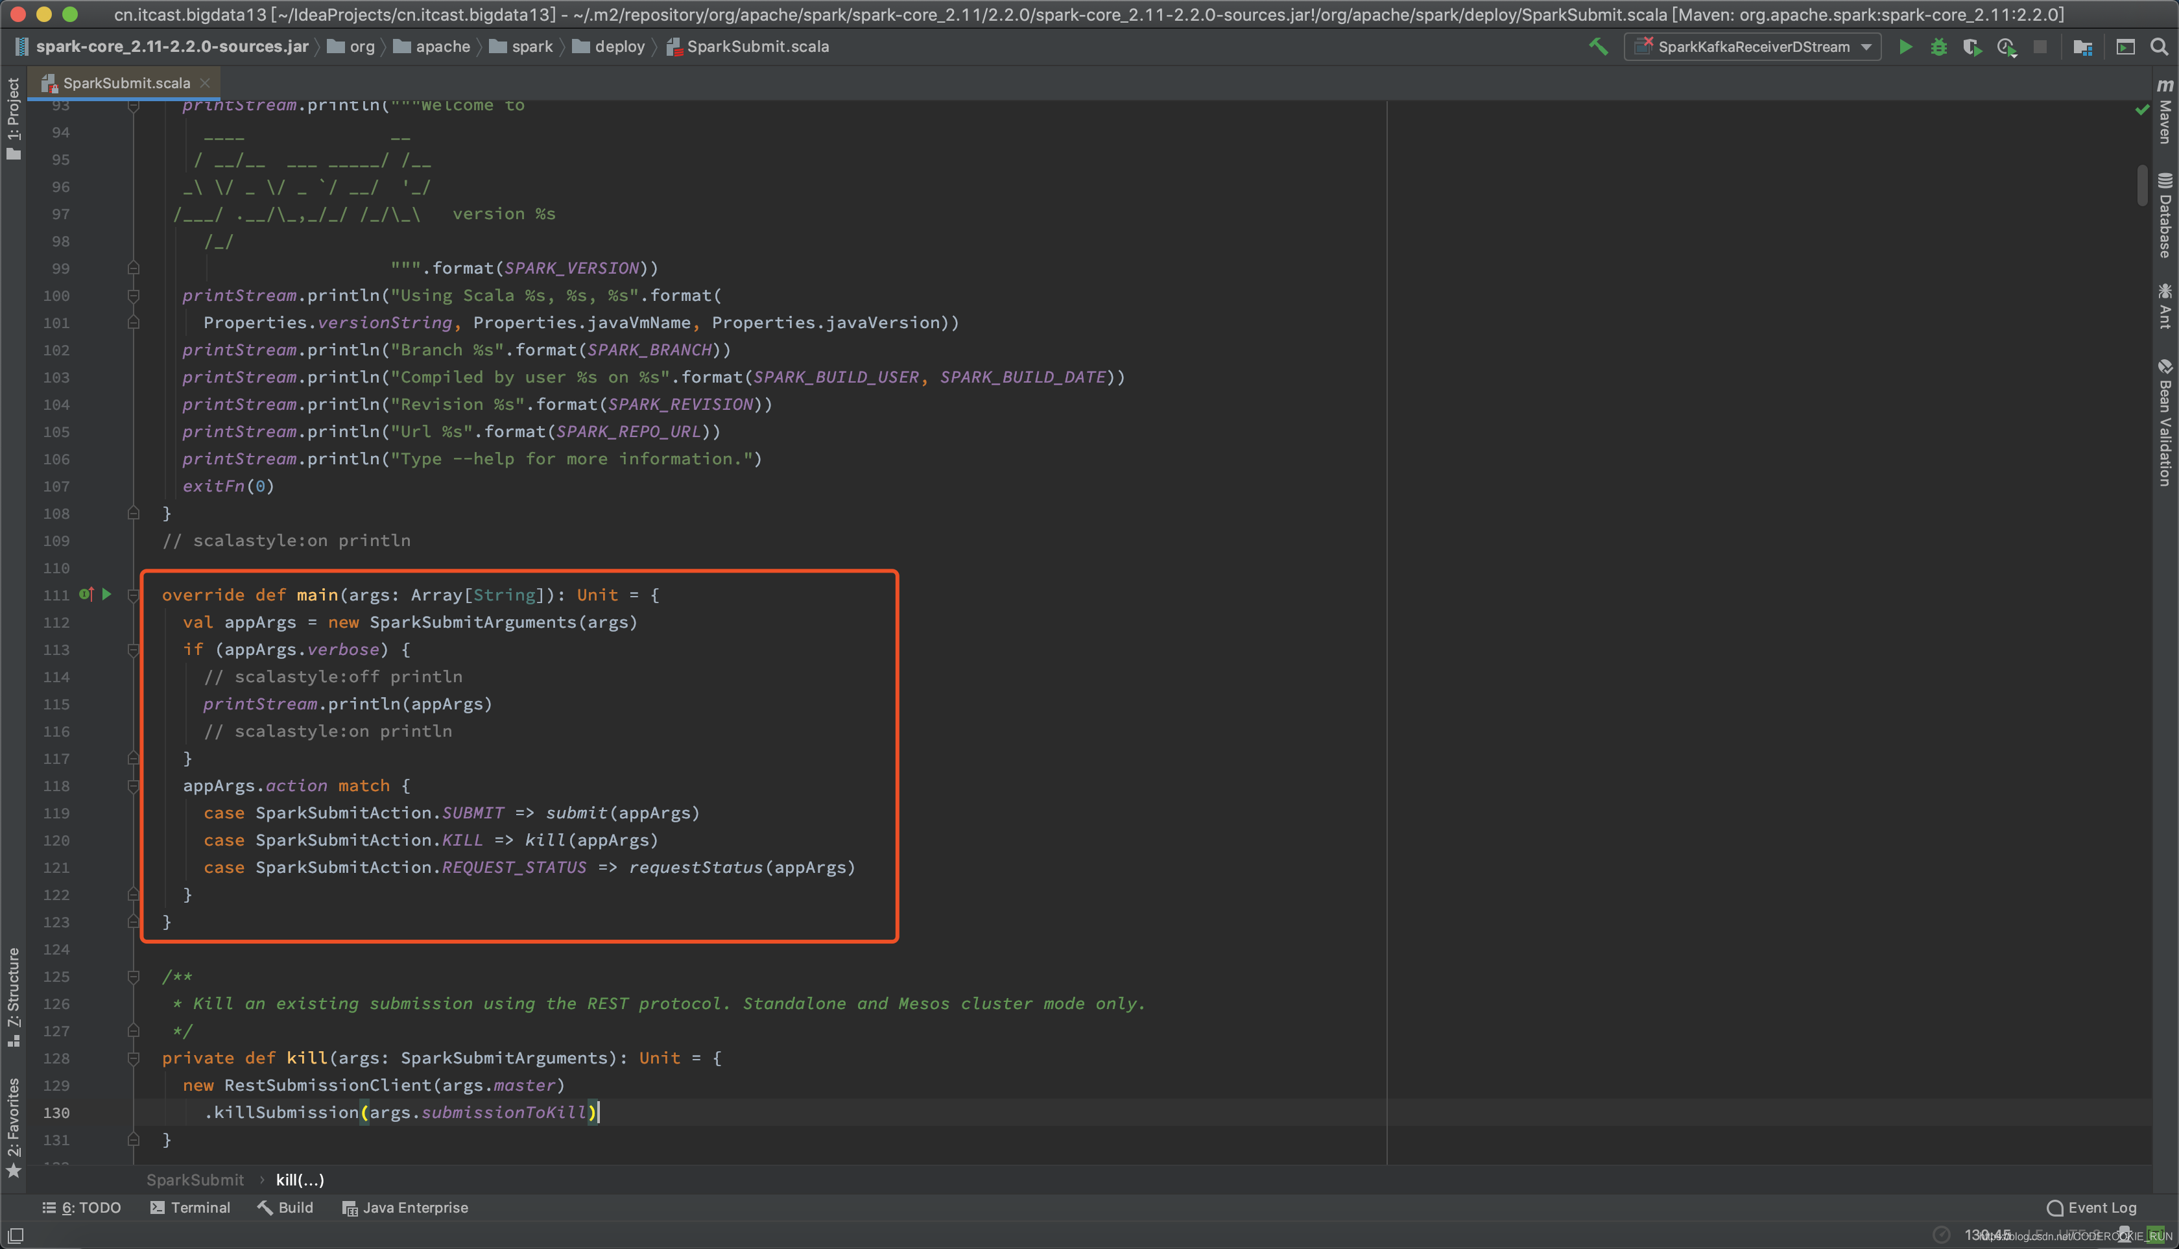Open the Database tool window
2179x1249 pixels.
point(2165,215)
